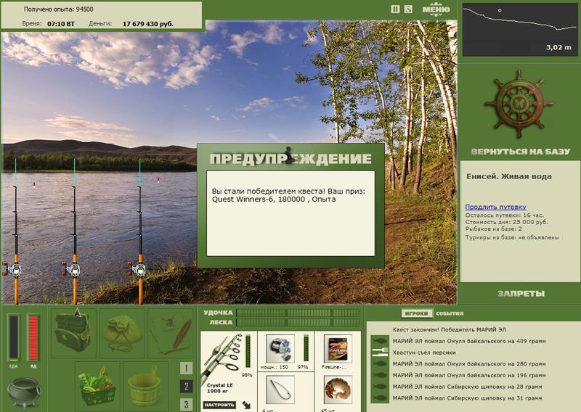Select the FireLine fishing line item
This screenshot has width=581, height=412.
(338, 348)
